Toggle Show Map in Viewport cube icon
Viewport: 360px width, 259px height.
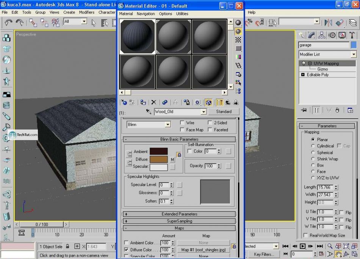tap(208, 102)
